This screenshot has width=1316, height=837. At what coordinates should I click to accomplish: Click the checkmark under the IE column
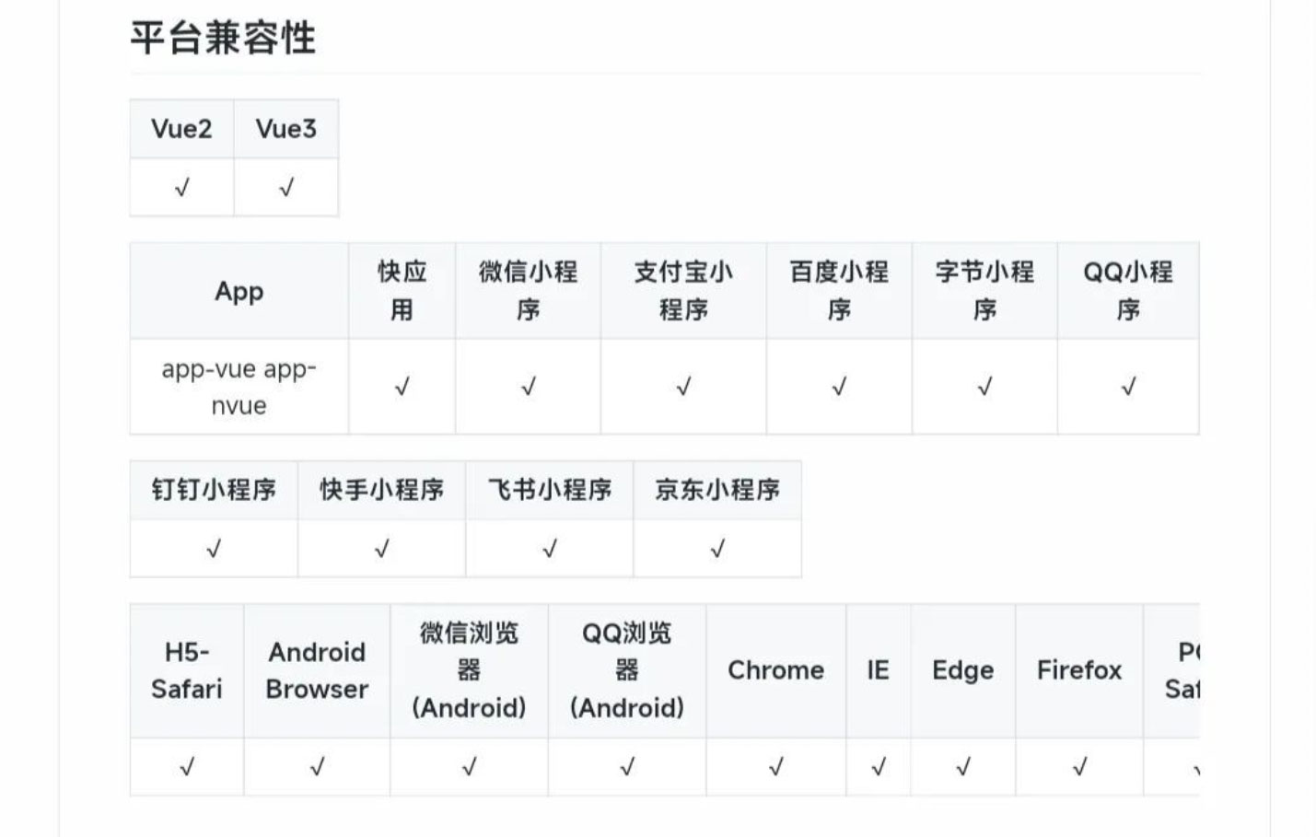coord(879,766)
